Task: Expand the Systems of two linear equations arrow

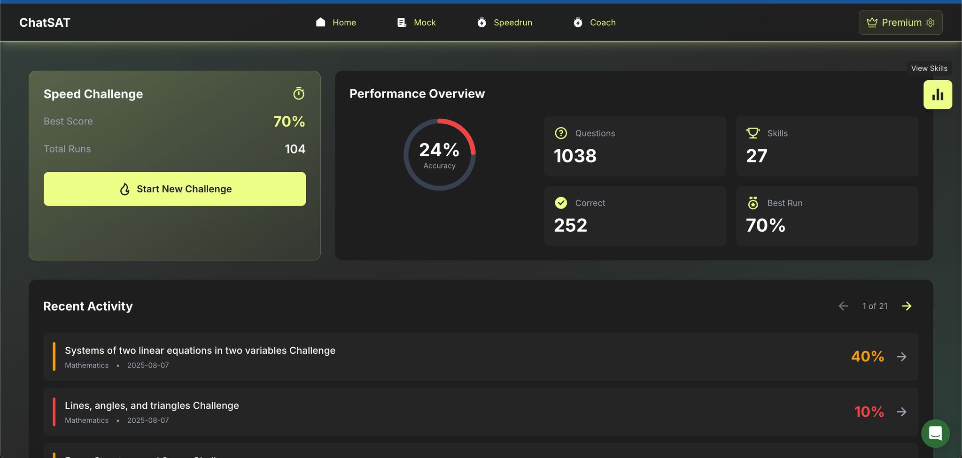Action: coord(901,357)
